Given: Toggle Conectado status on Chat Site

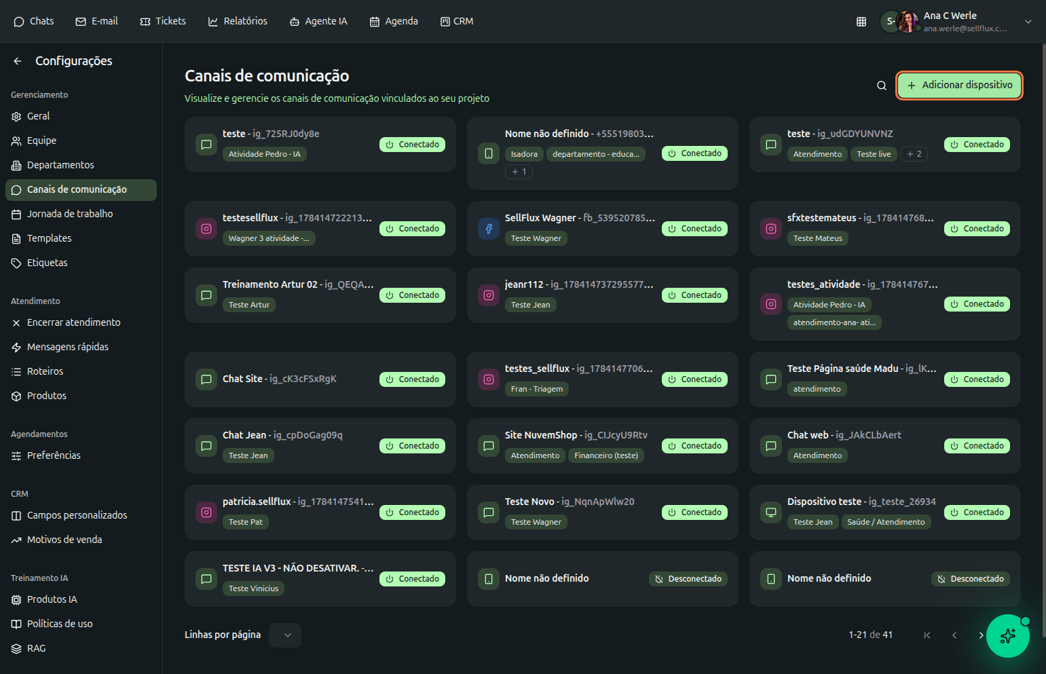Looking at the screenshot, I should tap(412, 379).
